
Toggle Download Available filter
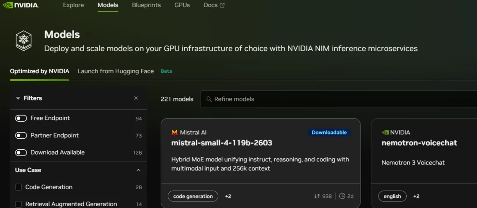[x=21, y=152]
